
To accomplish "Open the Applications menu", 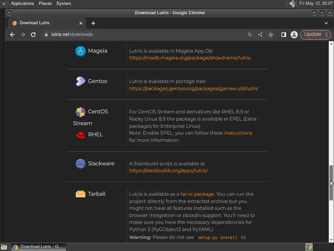I will pyautogui.click(x=22, y=4).
